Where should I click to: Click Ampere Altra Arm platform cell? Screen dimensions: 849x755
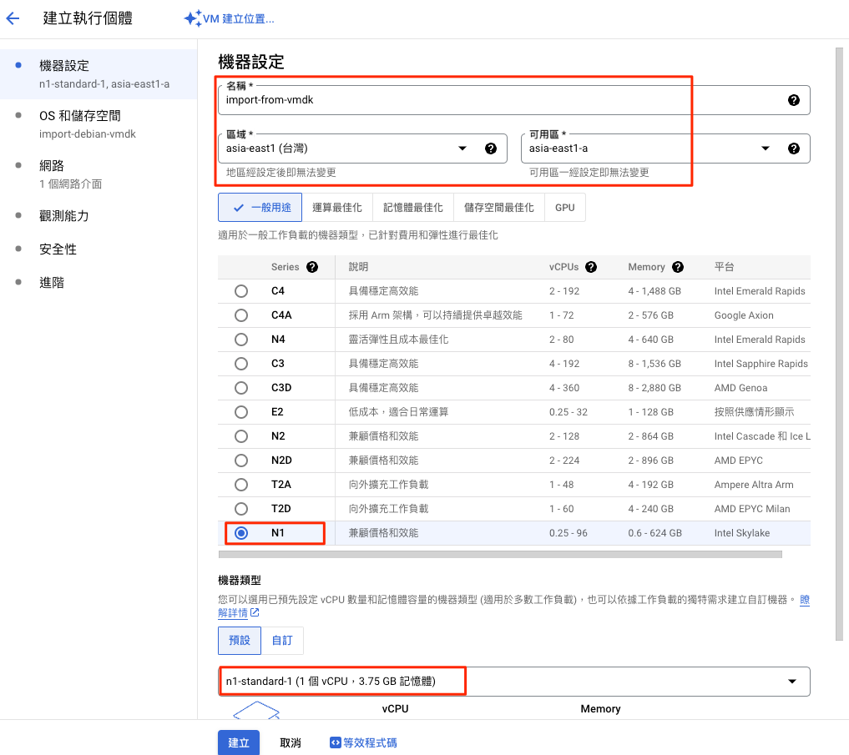[x=753, y=485]
